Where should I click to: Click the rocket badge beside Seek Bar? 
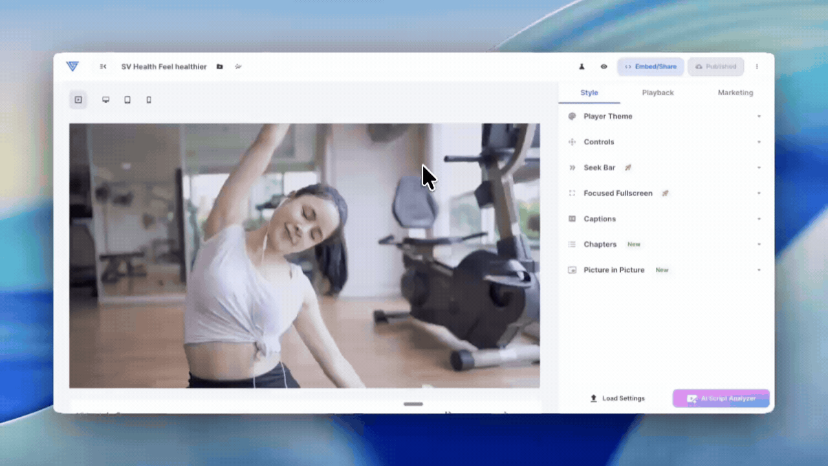(x=627, y=168)
